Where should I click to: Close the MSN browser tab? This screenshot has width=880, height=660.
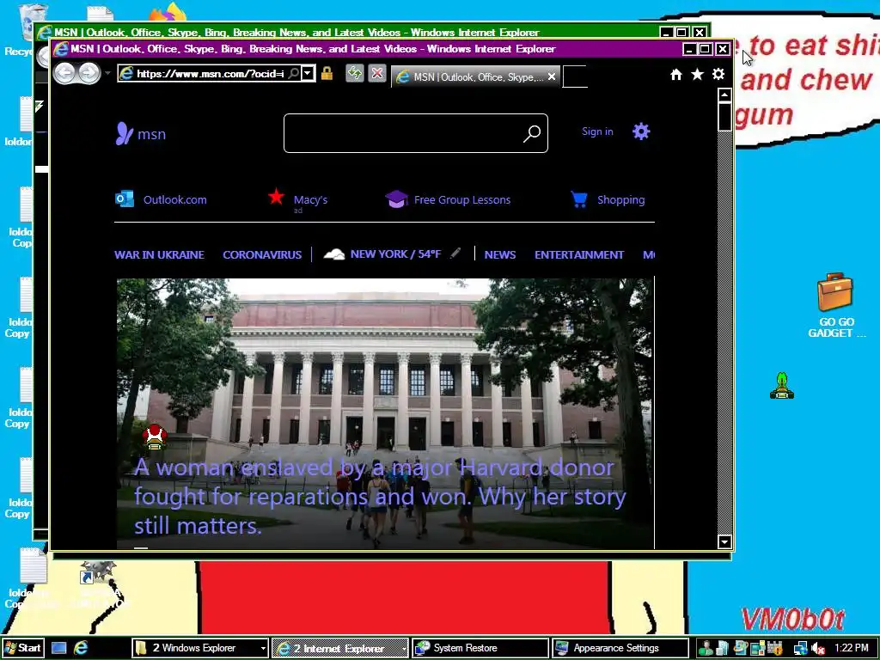point(552,76)
